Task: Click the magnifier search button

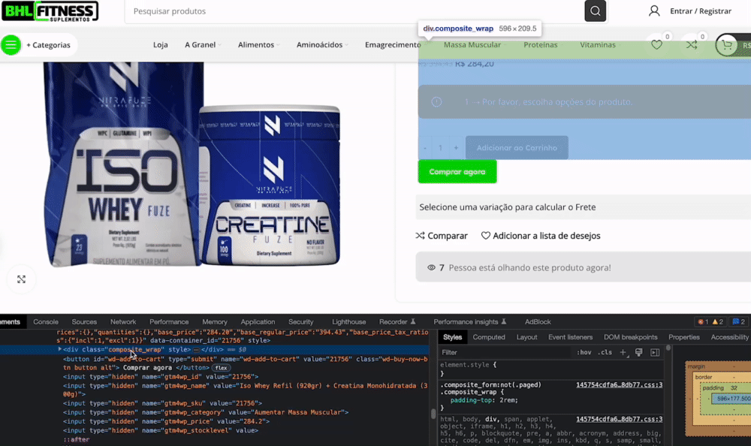Action: point(596,11)
